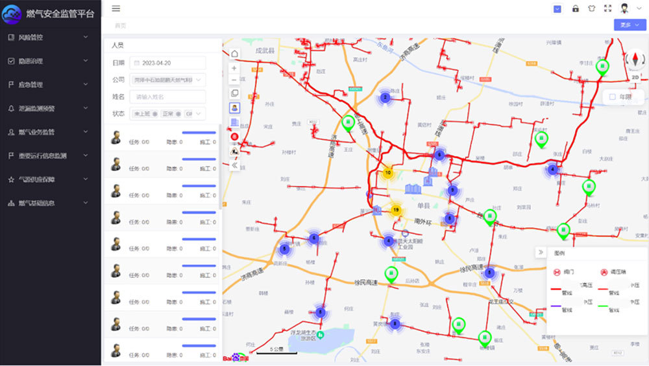Open the 公司 company dropdown
Screen dimensions: 649x366
167,80
